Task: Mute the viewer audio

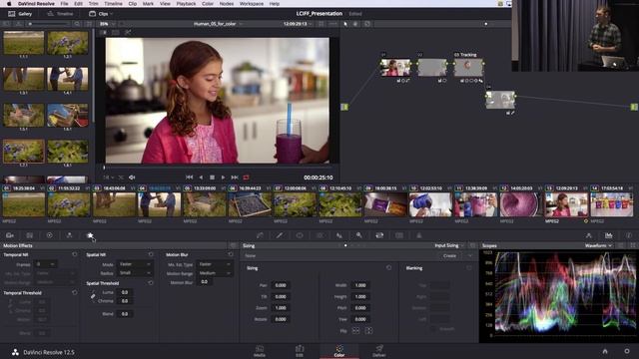Action: point(132,178)
